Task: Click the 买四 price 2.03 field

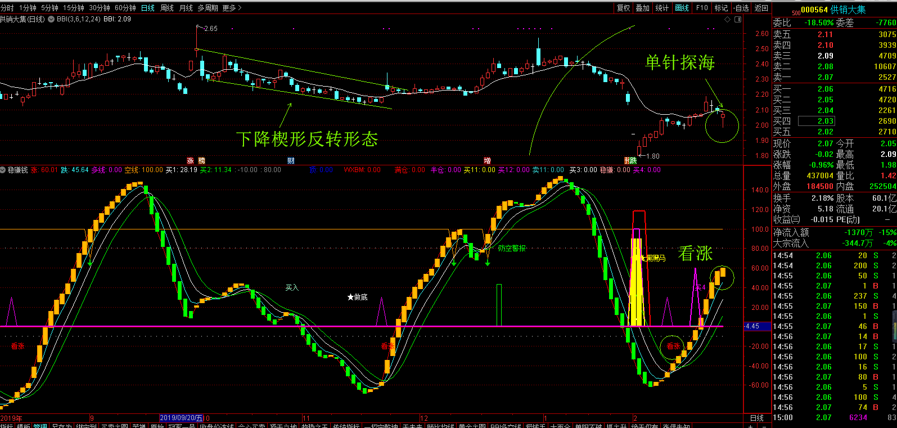Action: [817, 121]
